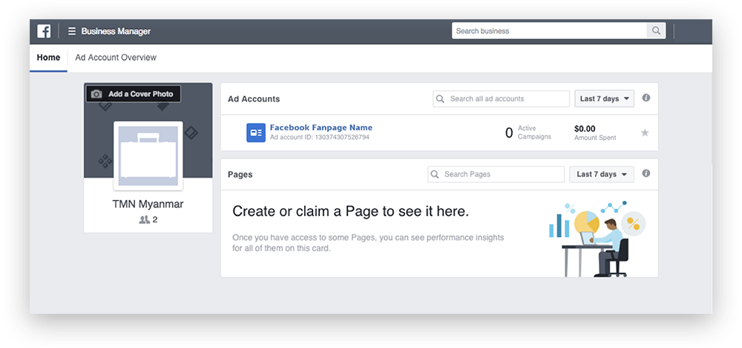Click the people icon under TMN Myanmar
This screenshot has height=348, width=742.
pos(145,220)
